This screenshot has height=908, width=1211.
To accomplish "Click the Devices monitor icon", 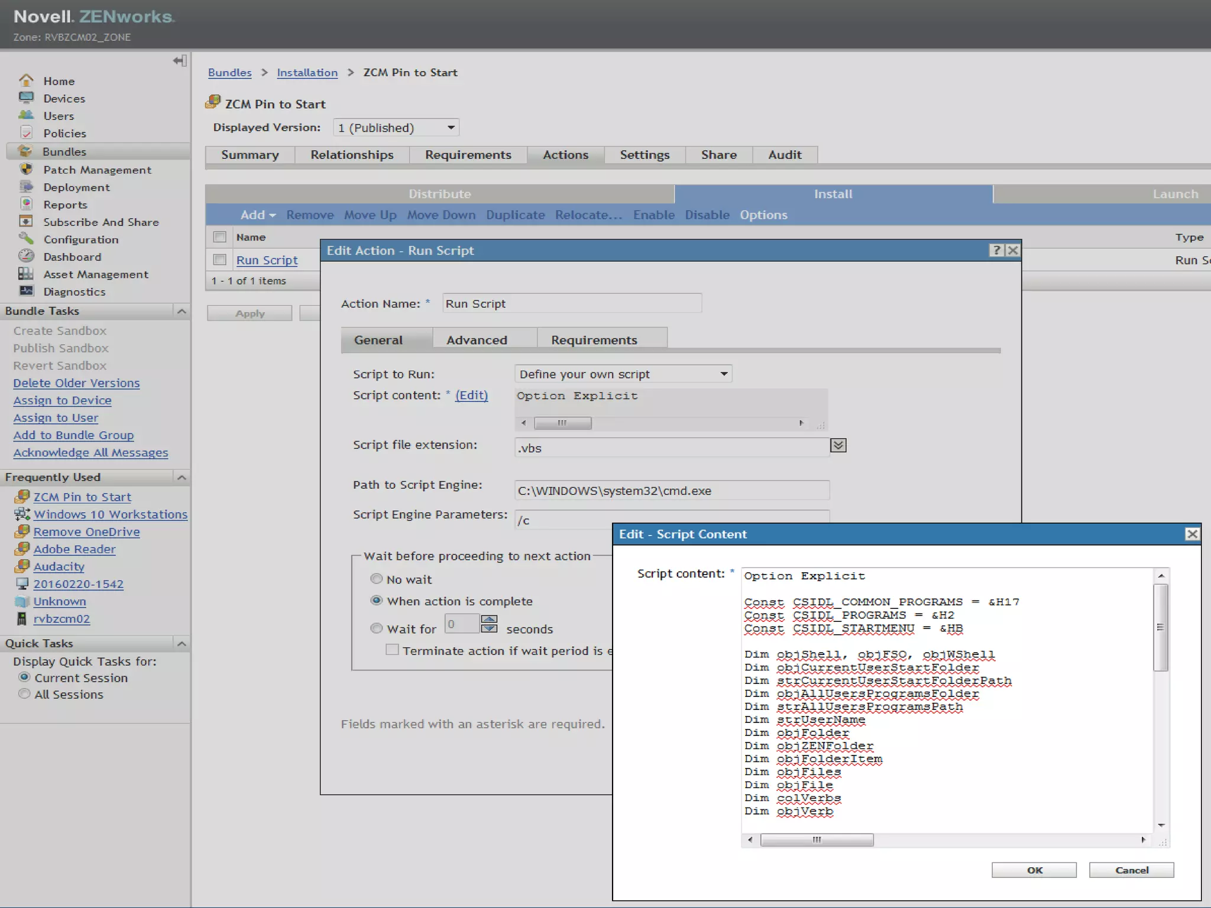I will (26, 98).
